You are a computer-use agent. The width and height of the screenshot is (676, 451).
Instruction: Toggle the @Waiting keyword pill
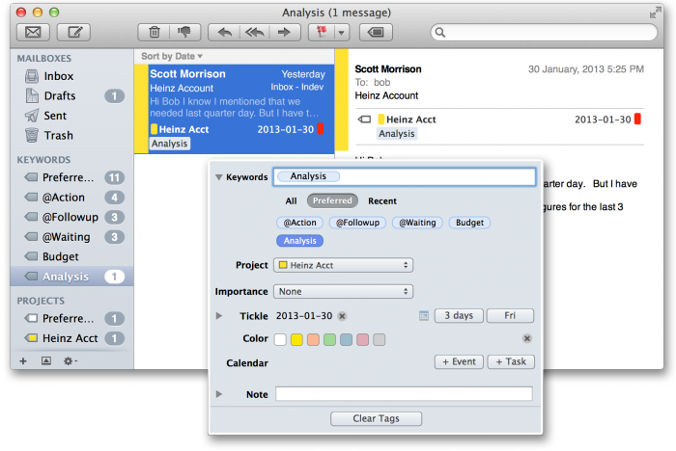pos(417,223)
